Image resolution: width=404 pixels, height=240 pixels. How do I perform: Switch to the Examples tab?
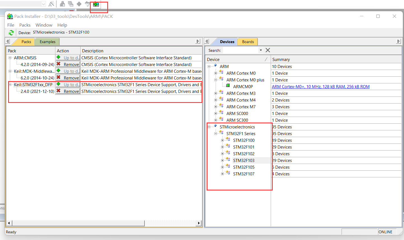click(x=47, y=42)
